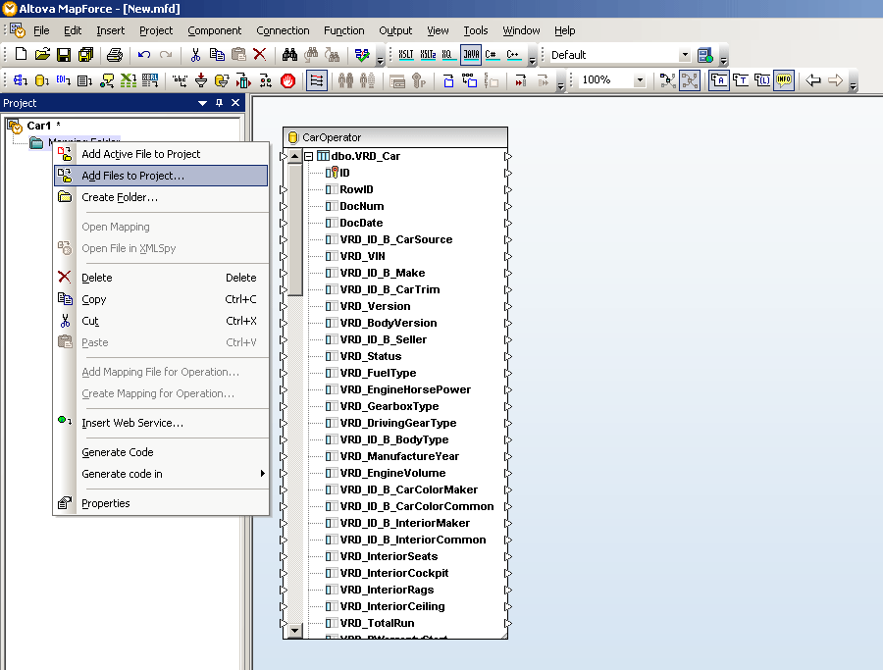
Task: Choose Add Files to Project entry
Action: tap(161, 176)
